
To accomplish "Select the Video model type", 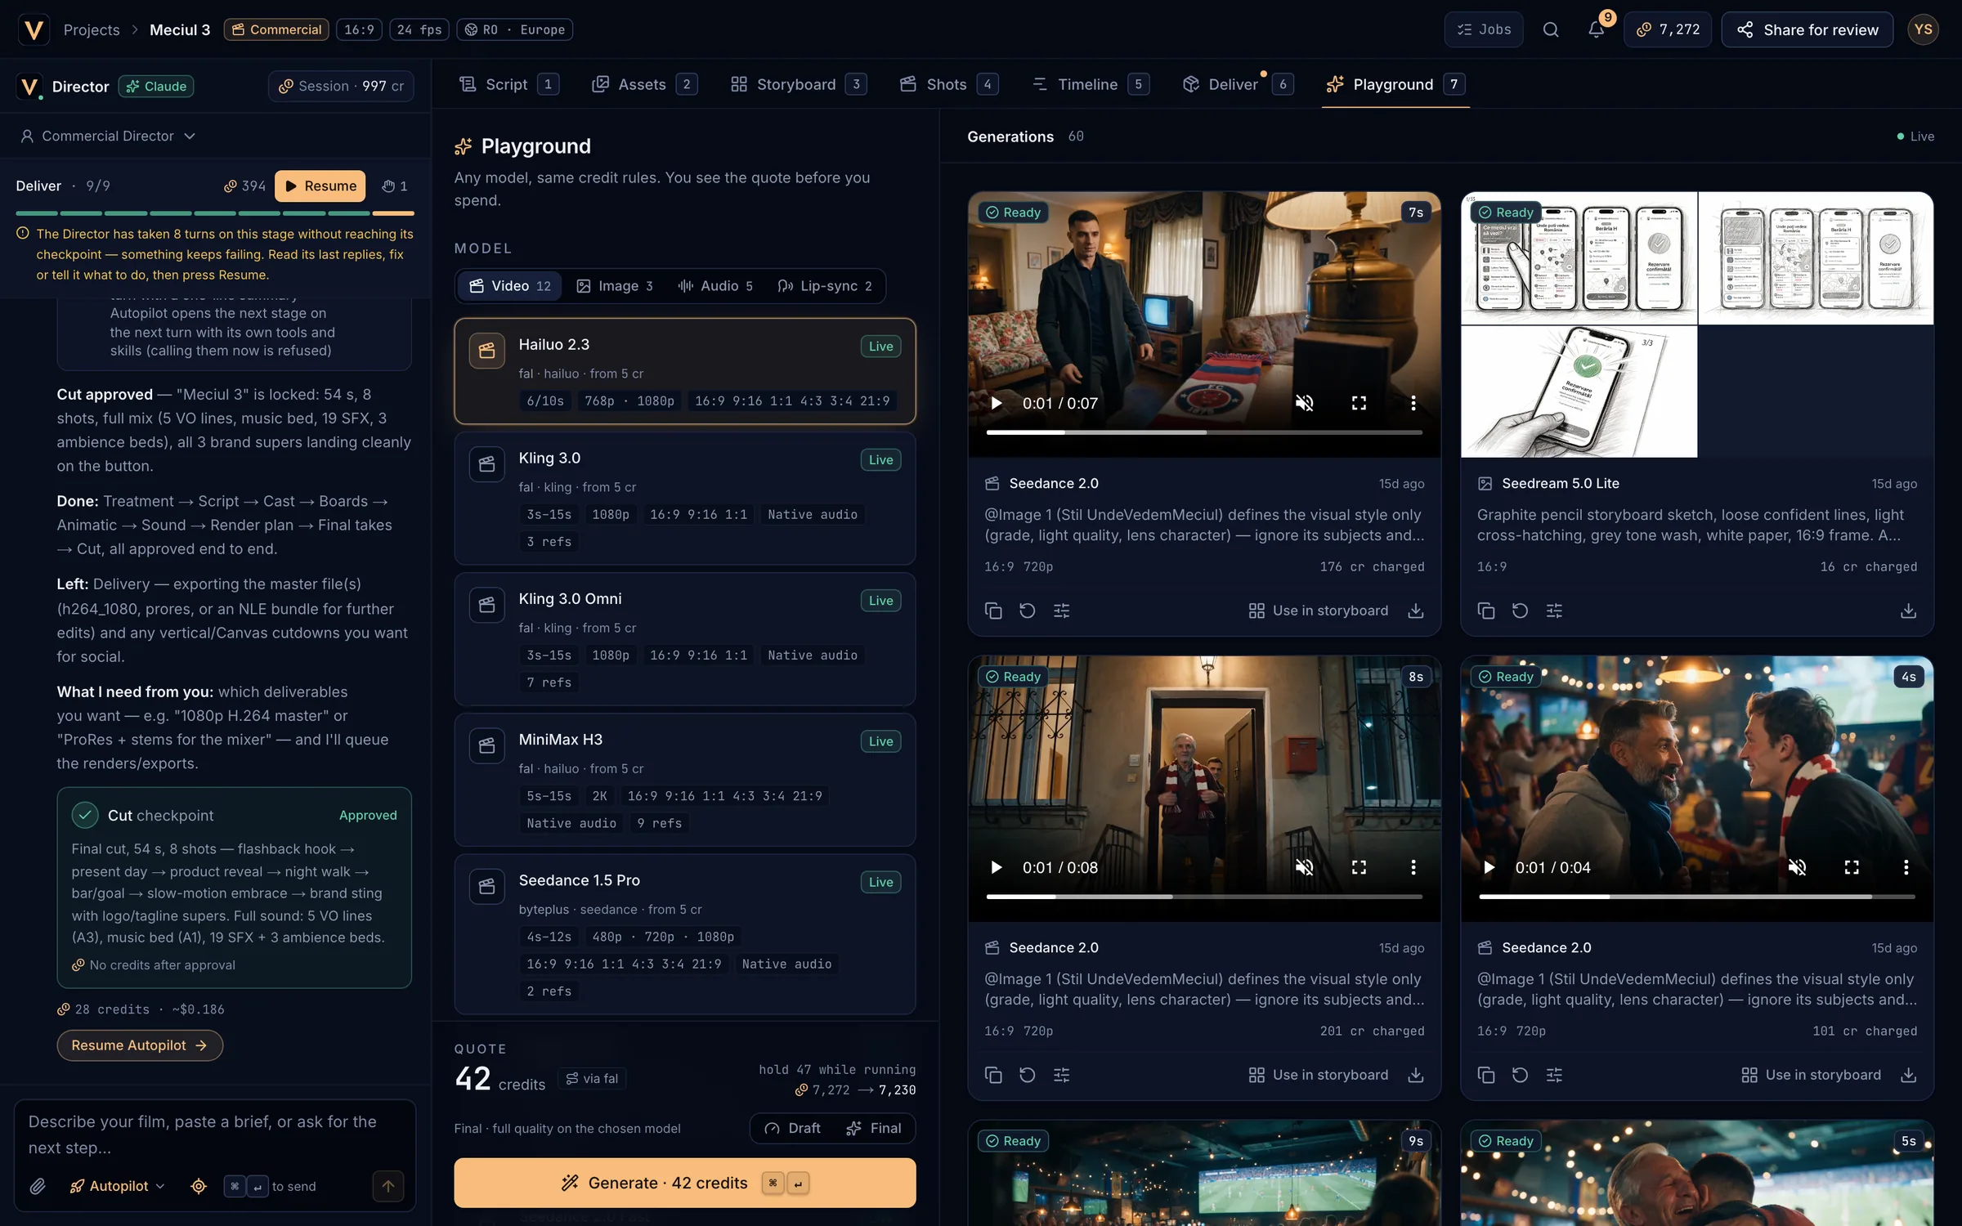I will pos(510,286).
